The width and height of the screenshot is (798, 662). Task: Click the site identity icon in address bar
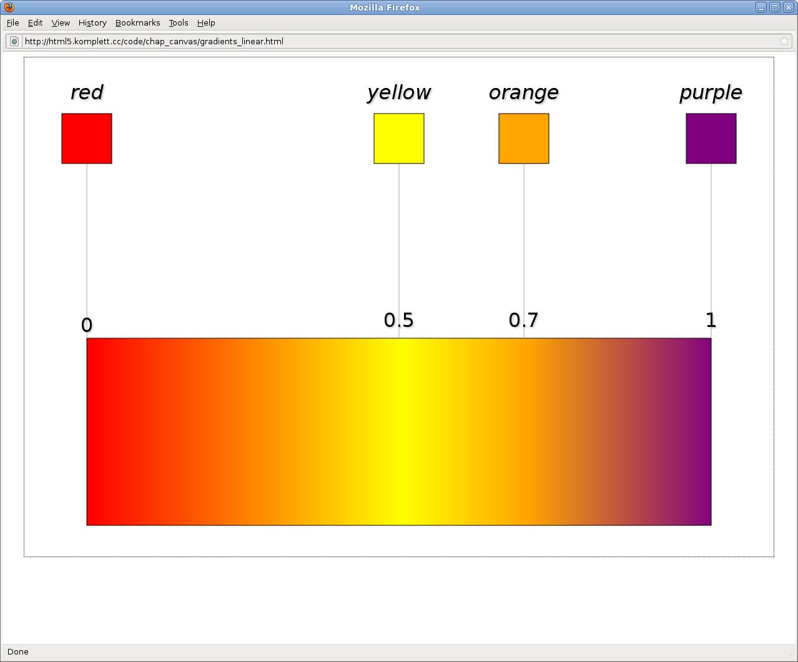tap(14, 41)
